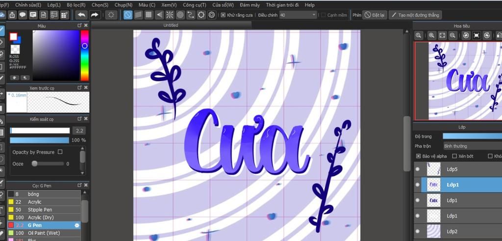Viewport: 502px width, 241px height.
Task: Enable the parallel lines snap guide
Action: [x=138, y=15]
